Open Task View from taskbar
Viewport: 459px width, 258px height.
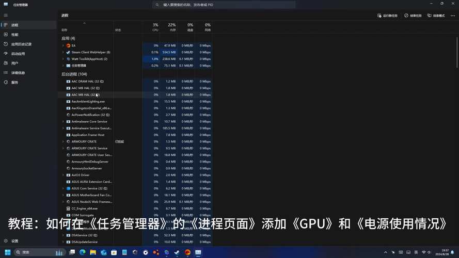pos(72,252)
